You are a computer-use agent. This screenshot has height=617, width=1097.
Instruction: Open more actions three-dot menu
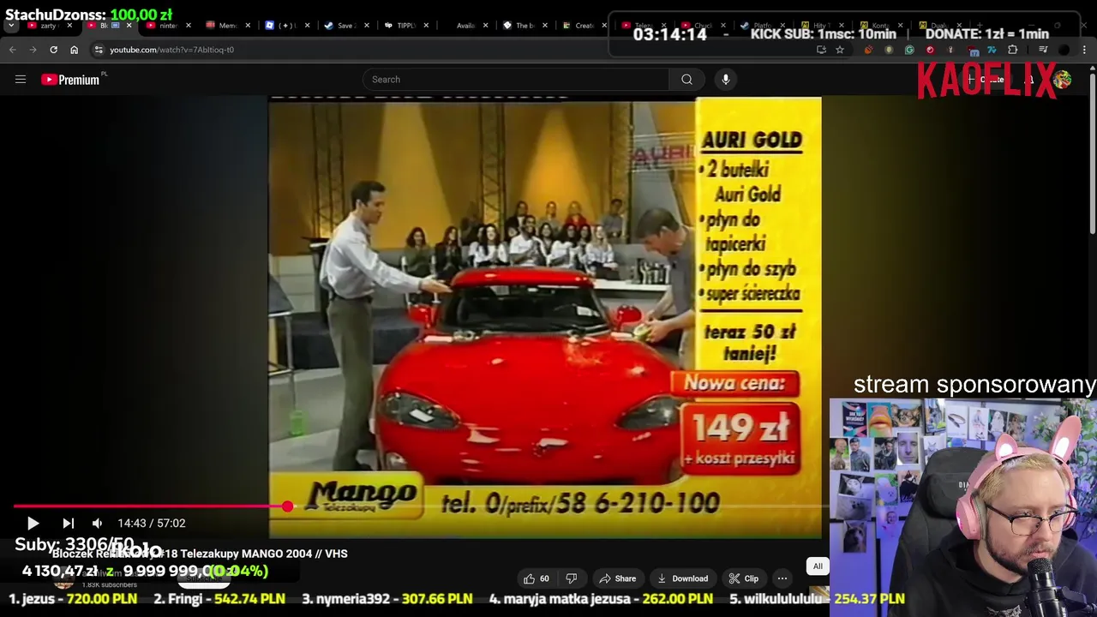click(x=782, y=578)
